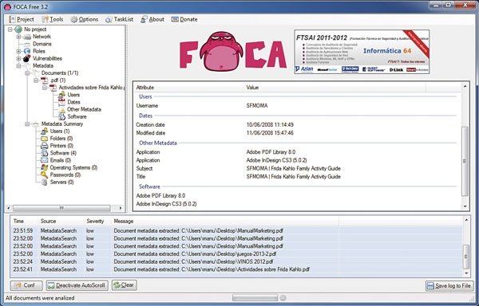Click Save log to File
The height and width of the screenshot is (306, 479).
449,286
